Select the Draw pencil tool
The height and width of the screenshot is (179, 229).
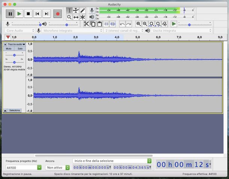pyautogui.click(x=83, y=11)
